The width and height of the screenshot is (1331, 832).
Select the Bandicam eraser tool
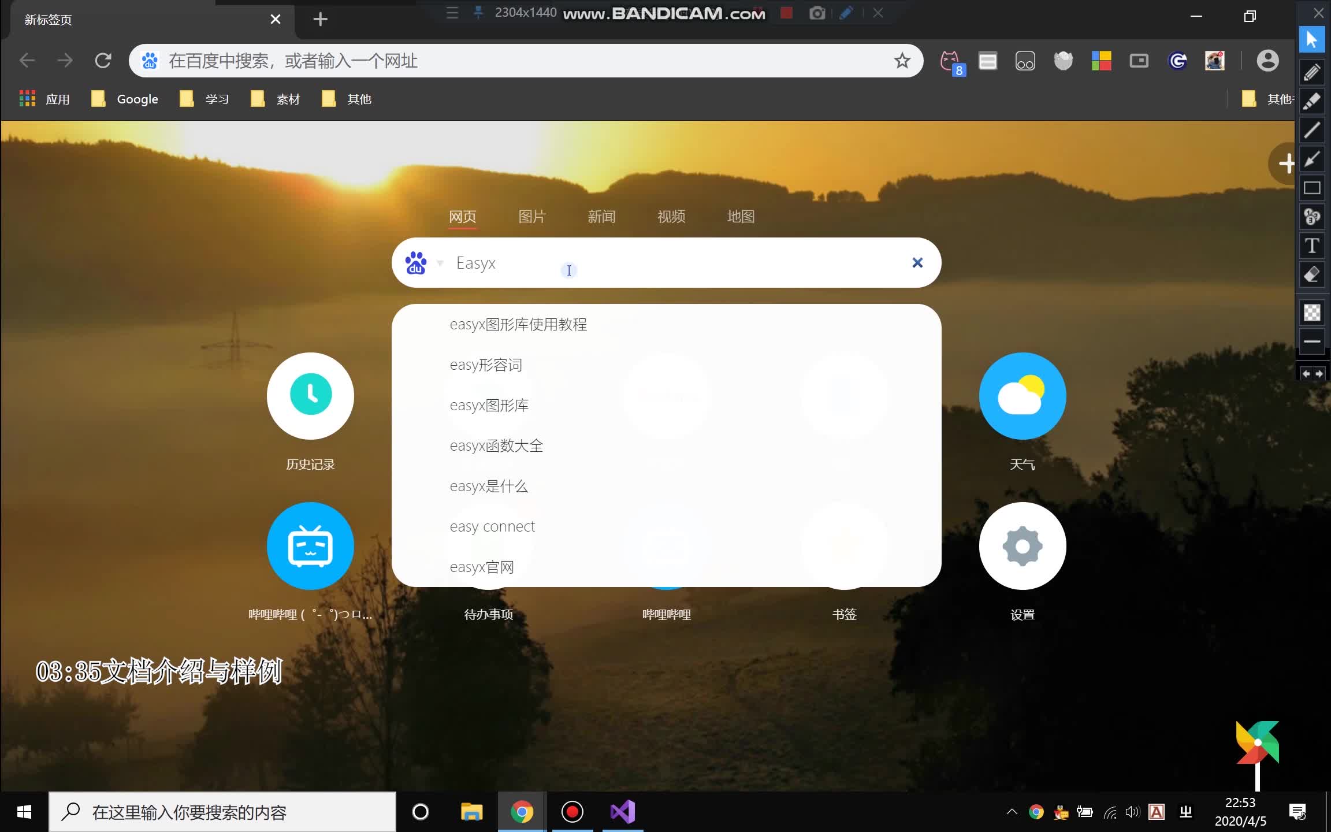(x=1312, y=274)
